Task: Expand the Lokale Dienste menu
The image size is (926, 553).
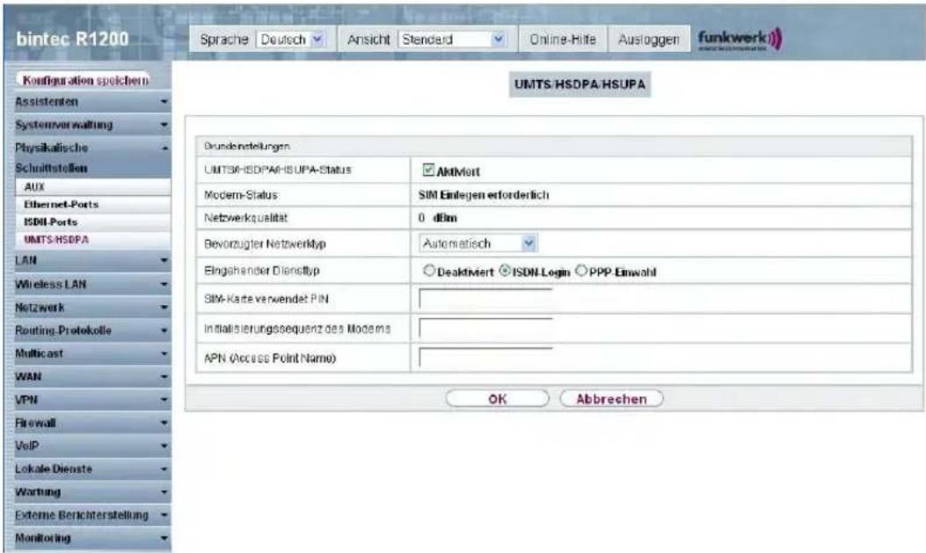Action: coord(91,469)
